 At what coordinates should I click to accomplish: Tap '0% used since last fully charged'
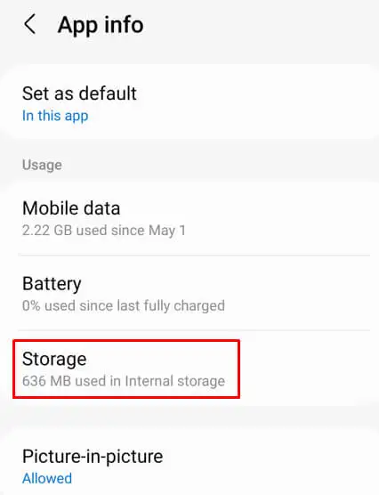[x=124, y=305]
